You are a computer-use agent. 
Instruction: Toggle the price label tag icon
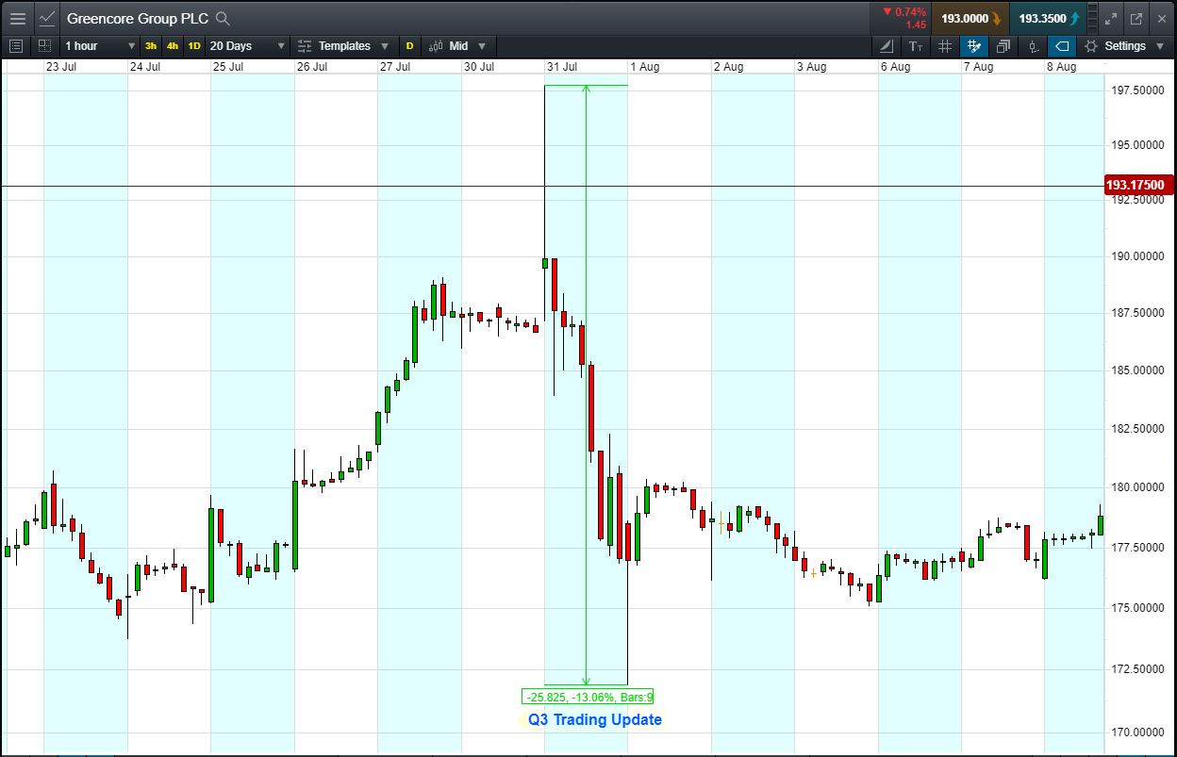point(1062,45)
